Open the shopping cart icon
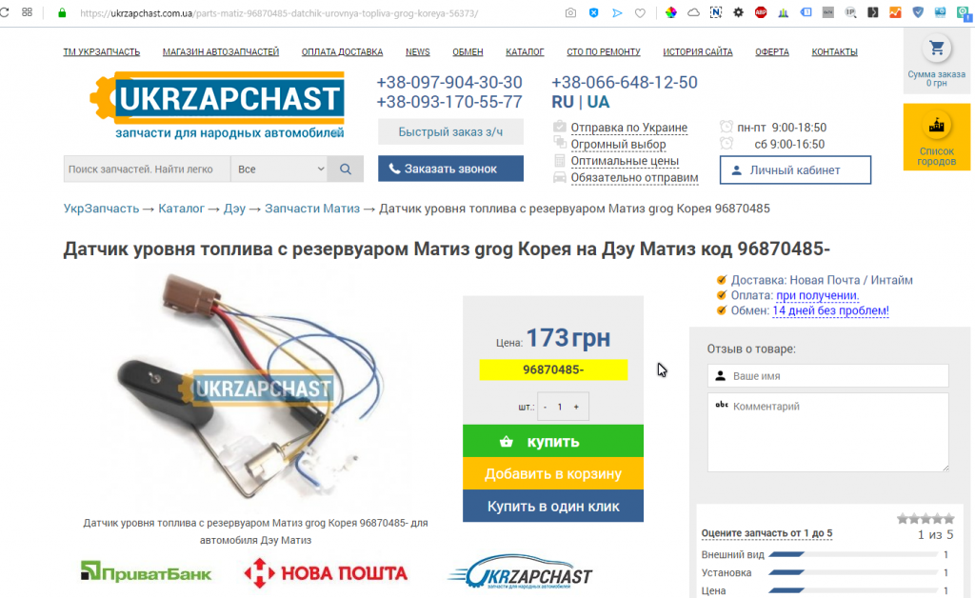The image size is (975, 598). click(x=937, y=49)
